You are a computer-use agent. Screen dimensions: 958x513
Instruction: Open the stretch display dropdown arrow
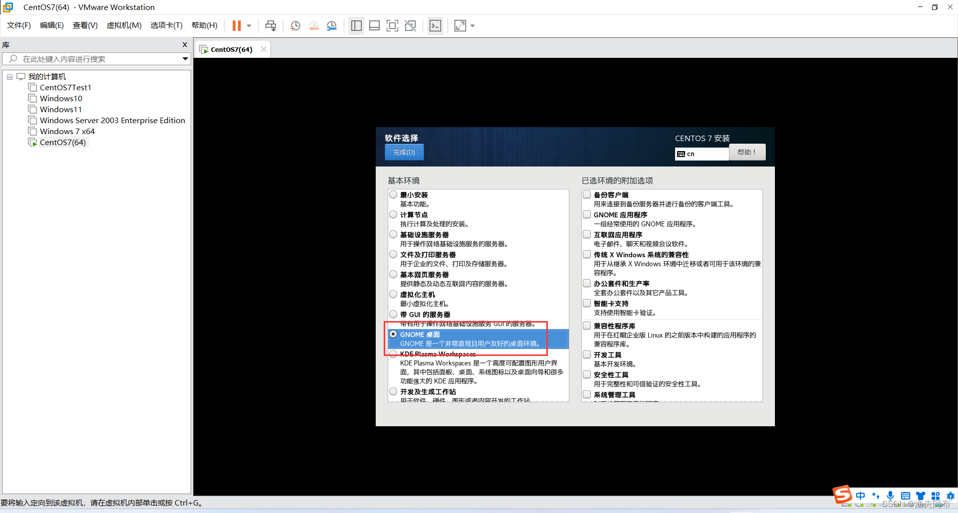(x=473, y=25)
